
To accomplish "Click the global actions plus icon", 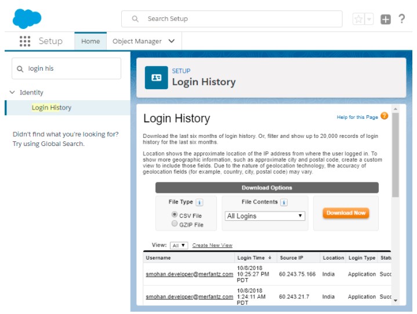I will (386, 19).
